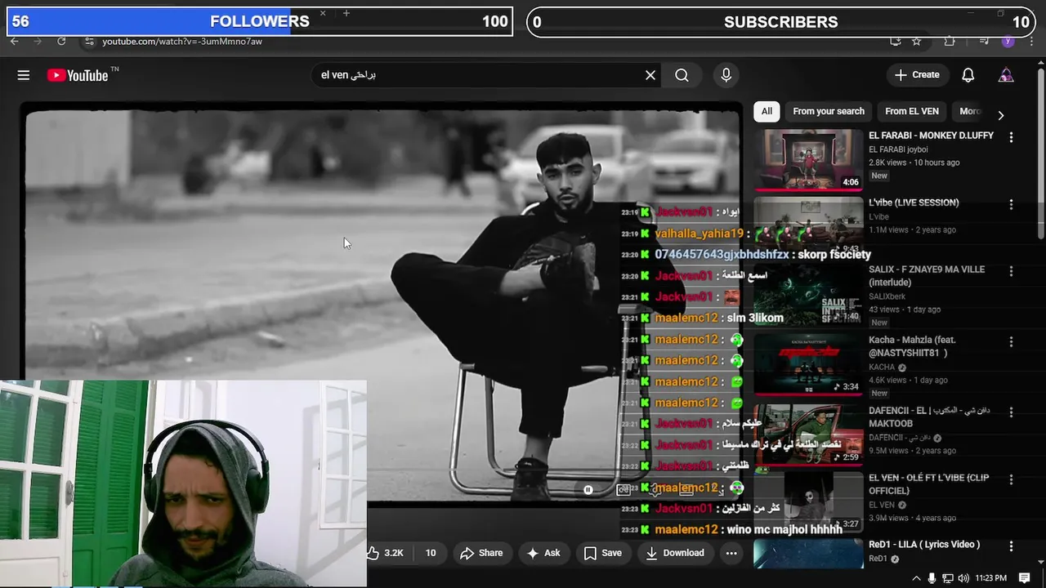Open DAFENCII - EL MAKTOOB video title
This screenshot has width=1046, height=588.
929,417
